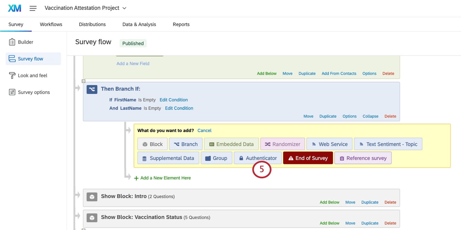
Task: Cancel the add element prompt
Action: [204, 130]
